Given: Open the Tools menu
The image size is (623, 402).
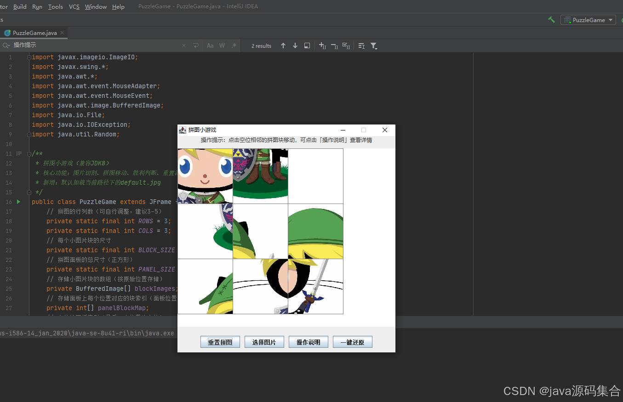Looking at the screenshot, I should pyautogui.click(x=55, y=6).
